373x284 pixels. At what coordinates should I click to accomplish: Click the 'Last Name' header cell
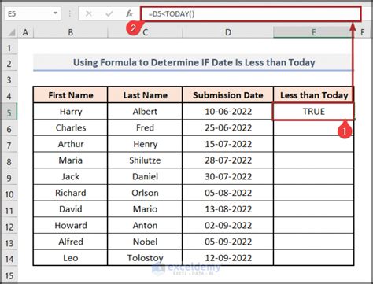click(145, 95)
